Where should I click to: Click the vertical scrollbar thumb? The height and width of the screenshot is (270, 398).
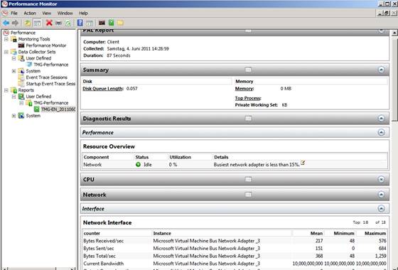point(394,79)
